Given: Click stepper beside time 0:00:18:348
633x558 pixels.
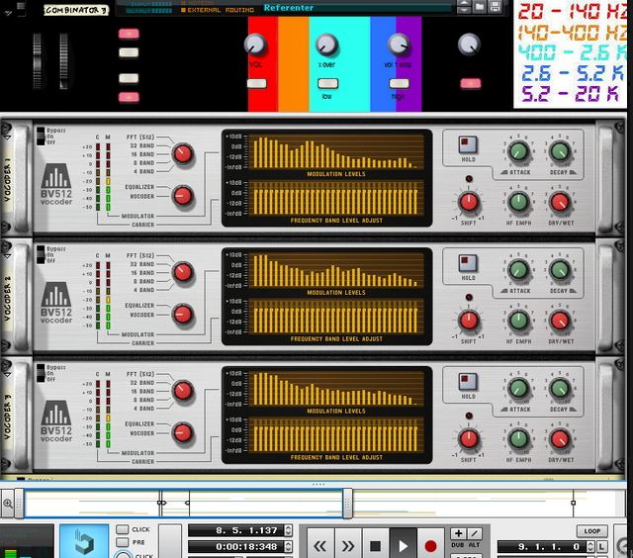Looking at the screenshot, I should [x=288, y=547].
